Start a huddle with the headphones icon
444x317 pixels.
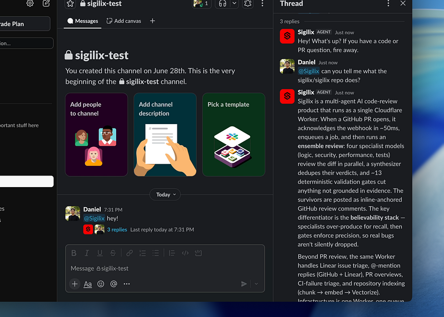point(223,4)
